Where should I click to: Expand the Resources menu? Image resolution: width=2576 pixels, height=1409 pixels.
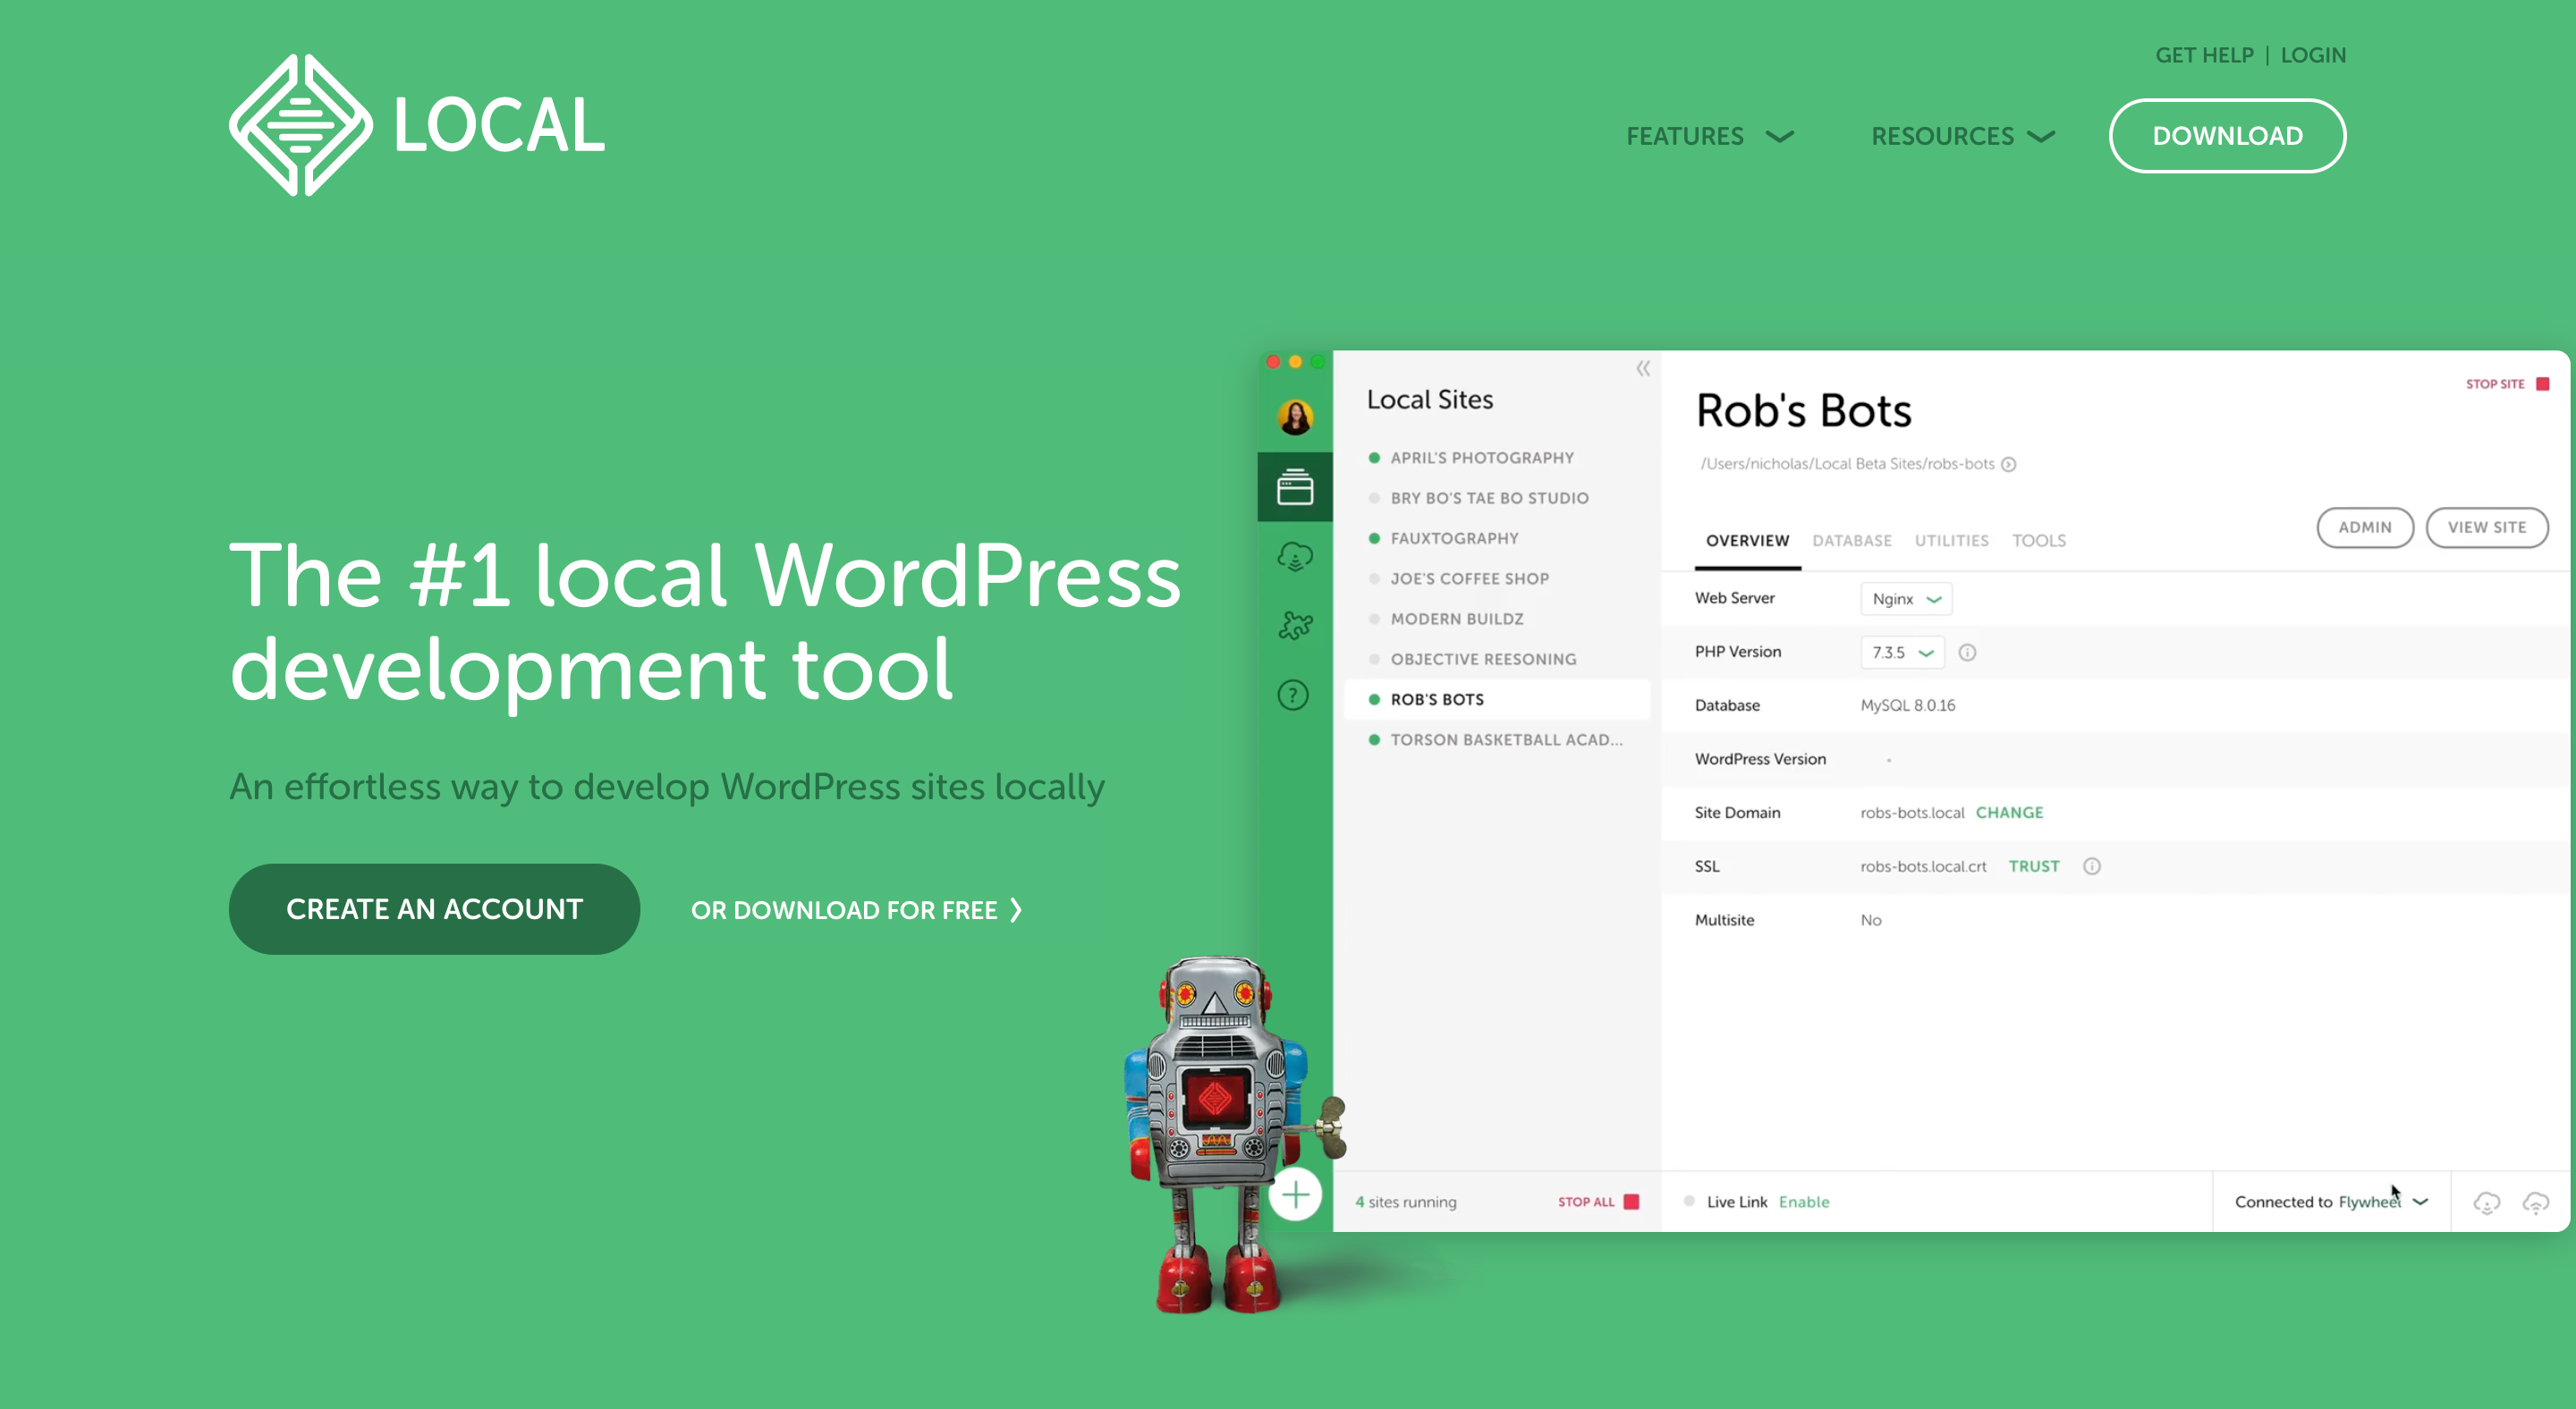1963,136
